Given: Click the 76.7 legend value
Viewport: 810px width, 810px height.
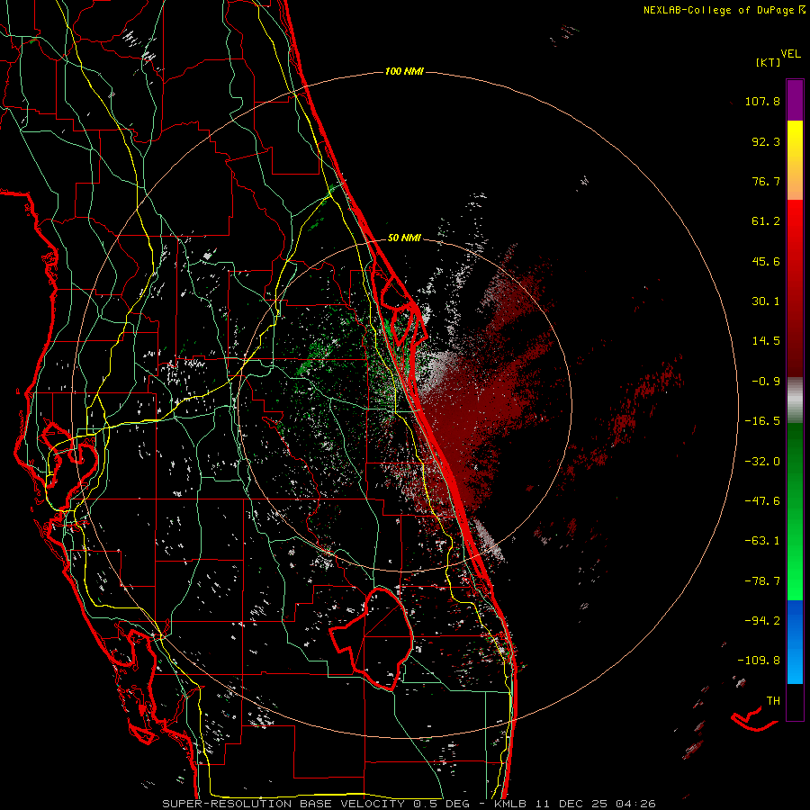Looking at the screenshot, I should tap(766, 181).
